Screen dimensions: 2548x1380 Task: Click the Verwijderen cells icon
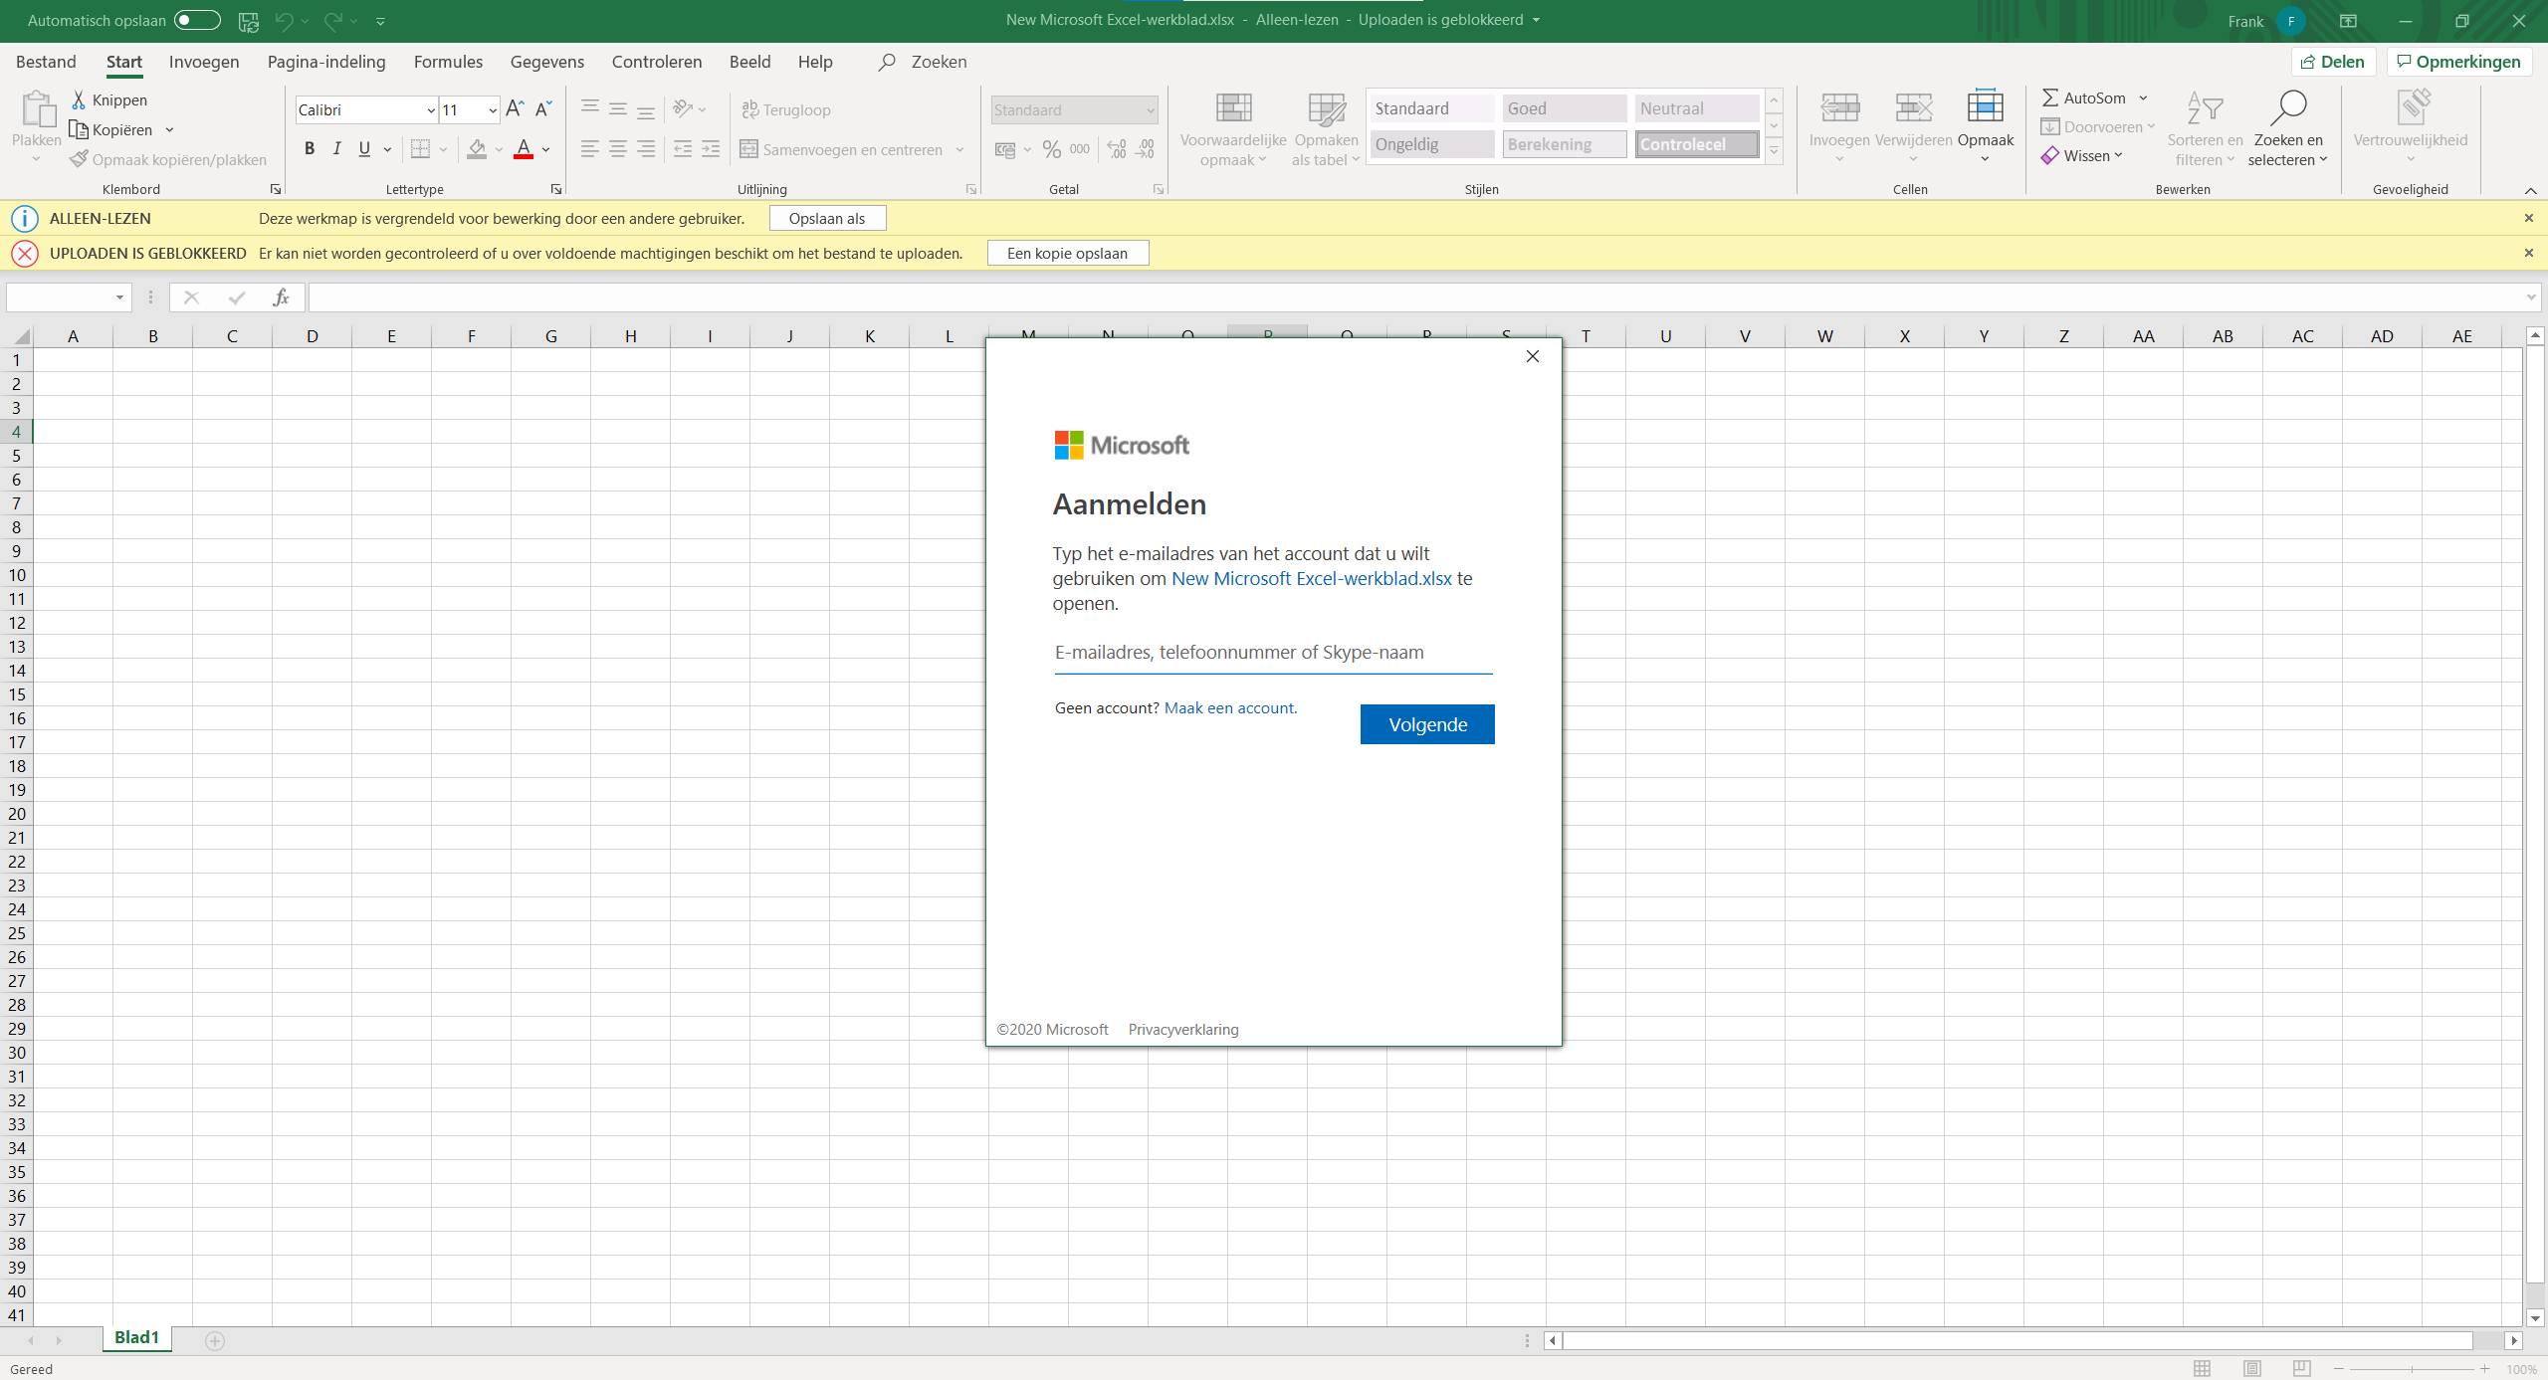coord(1913,107)
